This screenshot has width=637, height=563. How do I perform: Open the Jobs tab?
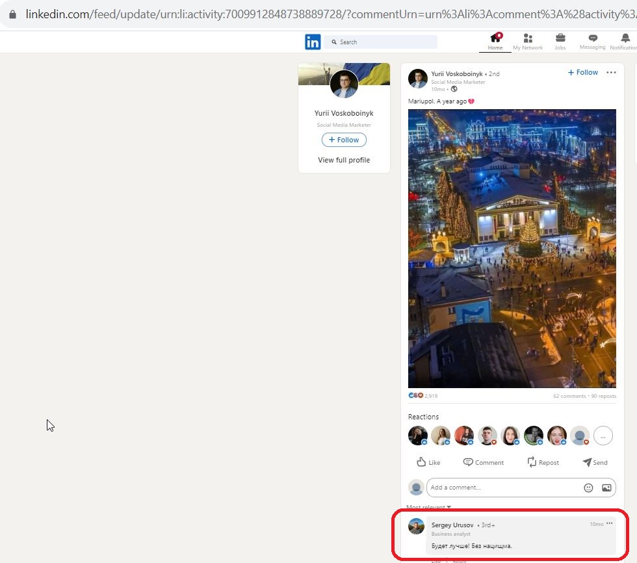(x=560, y=42)
